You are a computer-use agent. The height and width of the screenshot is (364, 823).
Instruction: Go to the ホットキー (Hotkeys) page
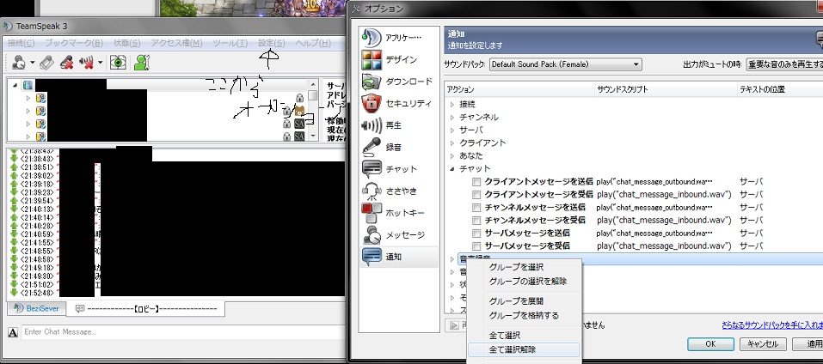[x=372, y=212]
